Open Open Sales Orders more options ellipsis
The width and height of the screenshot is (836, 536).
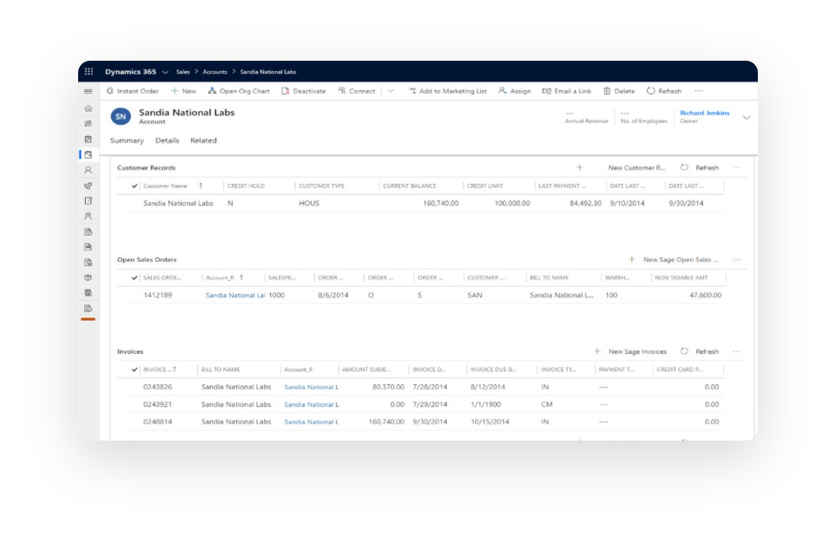pyautogui.click(x=736, y=259)
